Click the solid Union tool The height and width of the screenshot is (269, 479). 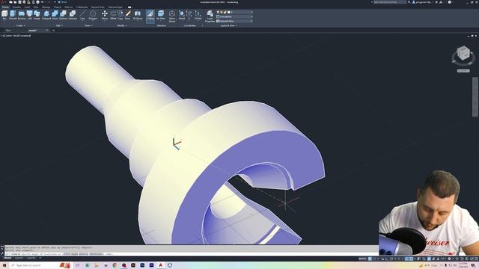pyautogui.click(x=55, y=15)
